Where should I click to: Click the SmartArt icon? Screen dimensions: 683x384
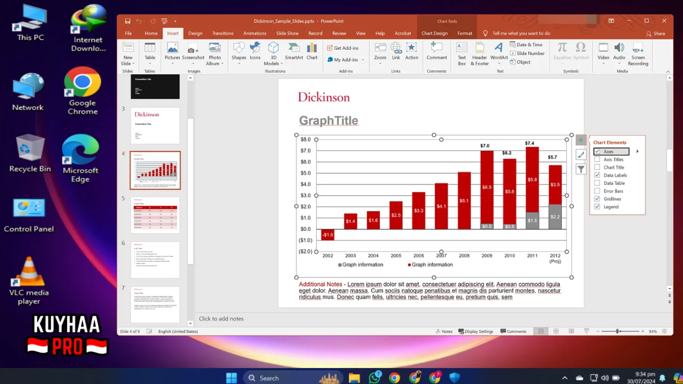click(293, 51)
